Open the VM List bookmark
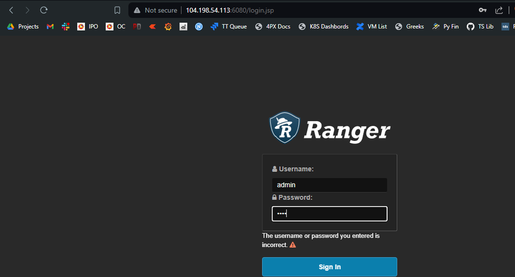The height and width of the screenshot is (277, 515). click(x=372, y=27)
